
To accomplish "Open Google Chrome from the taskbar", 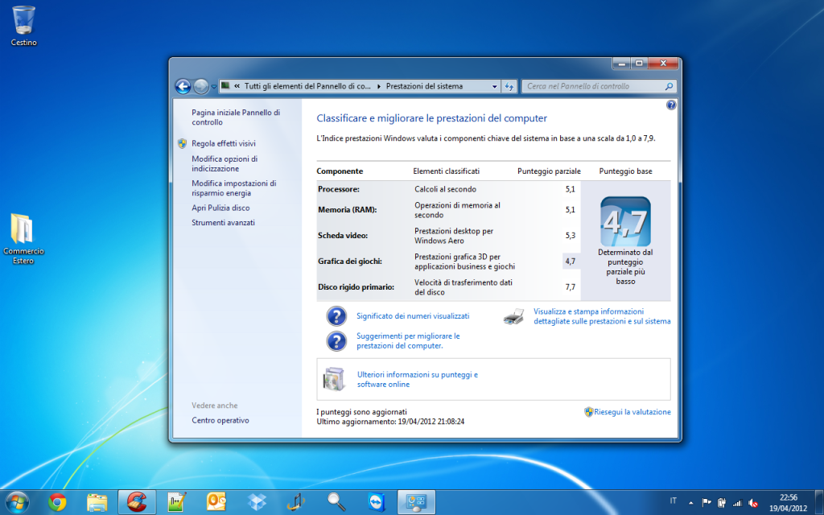I will (x=57, y=502).
